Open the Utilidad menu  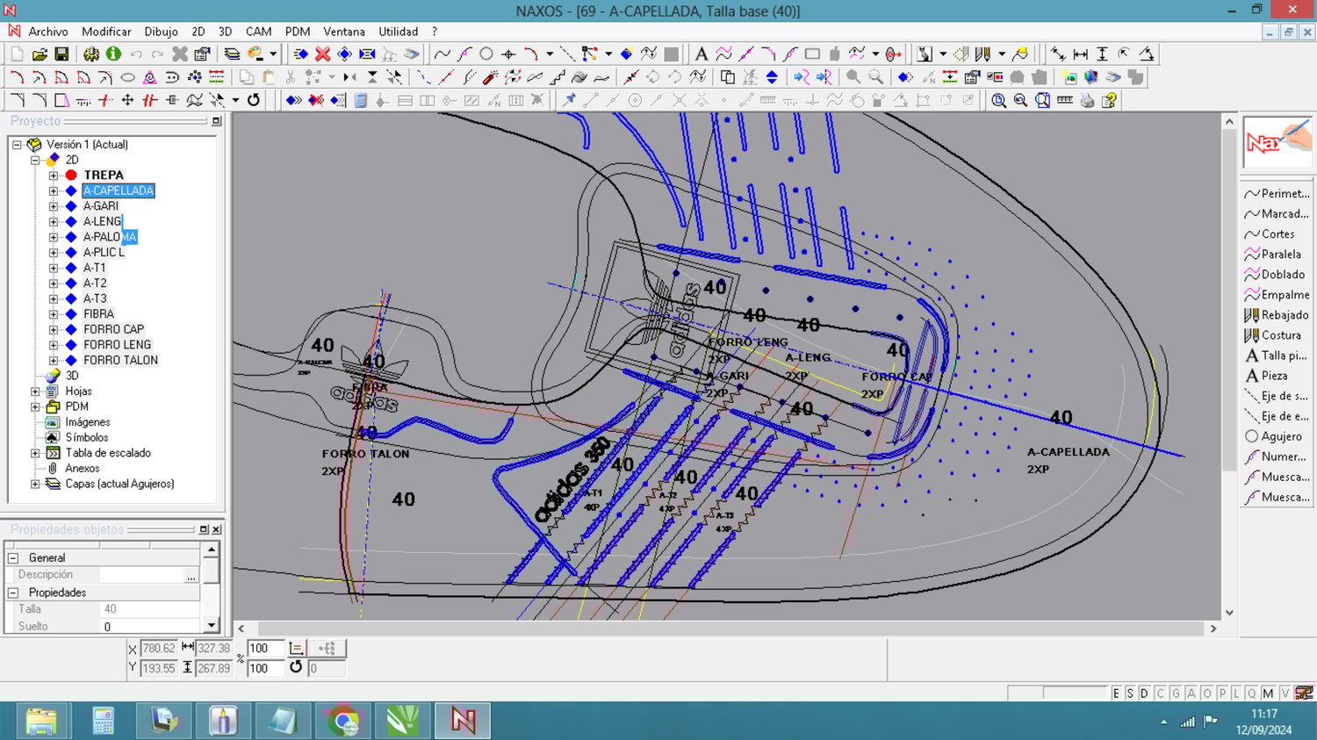click(399, 32)
